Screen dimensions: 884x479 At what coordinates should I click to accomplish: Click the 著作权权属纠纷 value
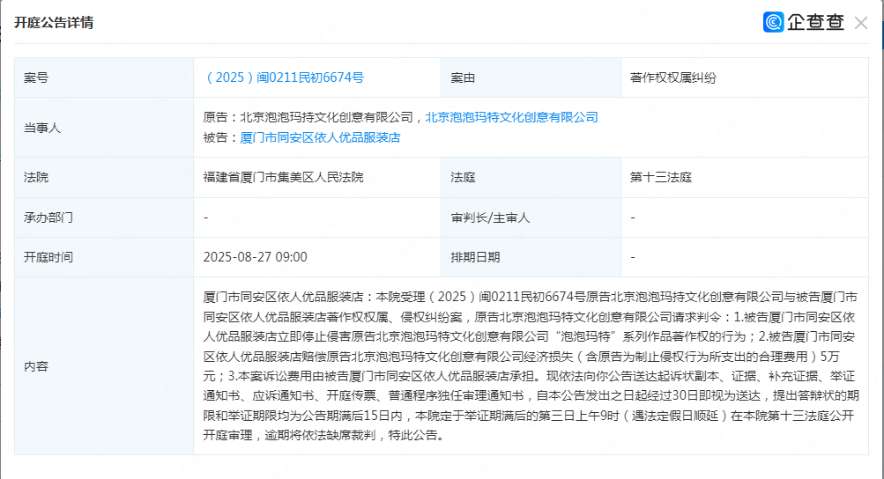click(673, 77)
